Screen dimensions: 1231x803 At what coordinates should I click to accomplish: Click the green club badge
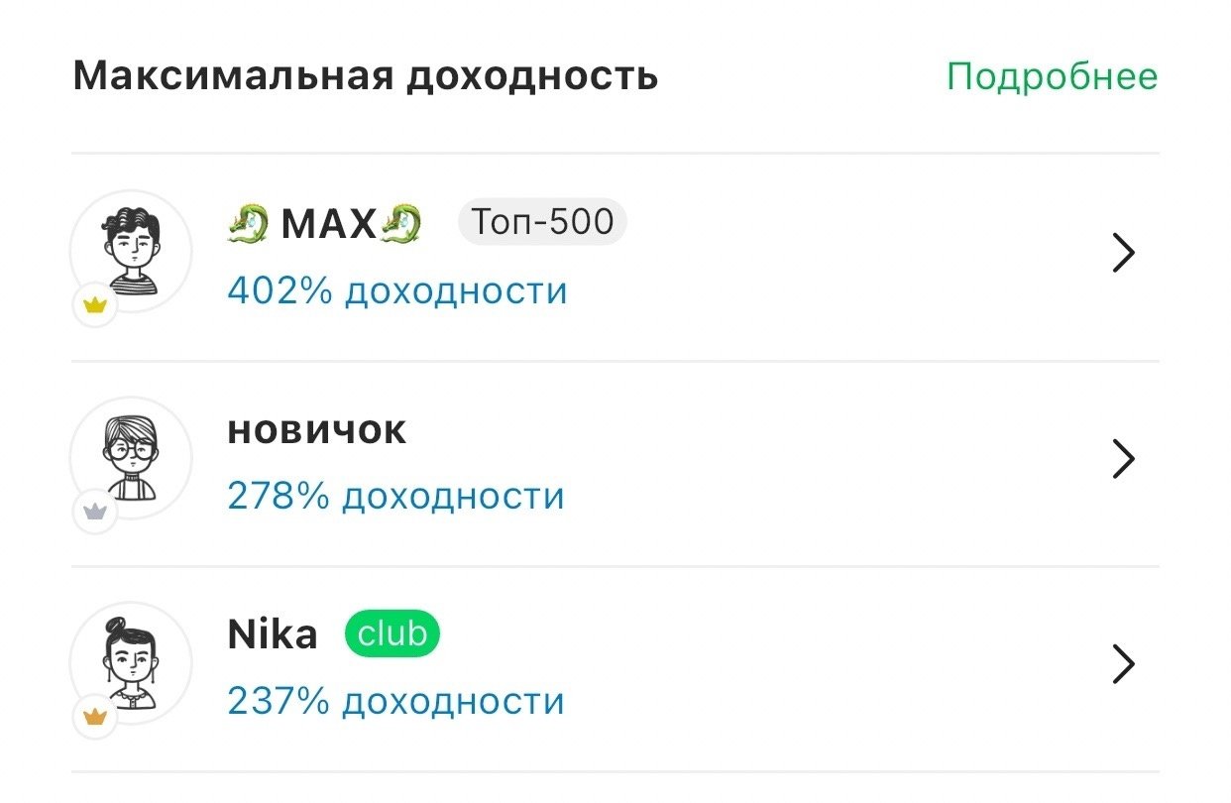coord(392,633)
